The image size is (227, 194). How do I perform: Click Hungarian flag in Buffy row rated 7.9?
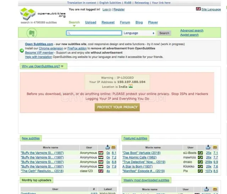click(101, 166)
